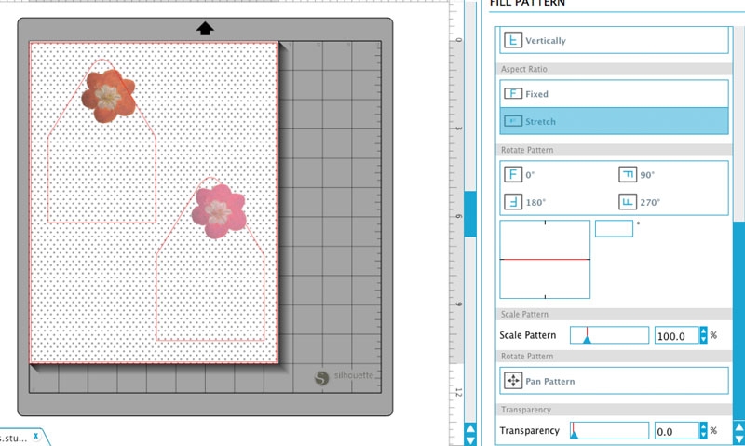Screen dimensions: 745x446
Task: Click the Pan Pattern arrows icon
Action: (x=513, y=381)
